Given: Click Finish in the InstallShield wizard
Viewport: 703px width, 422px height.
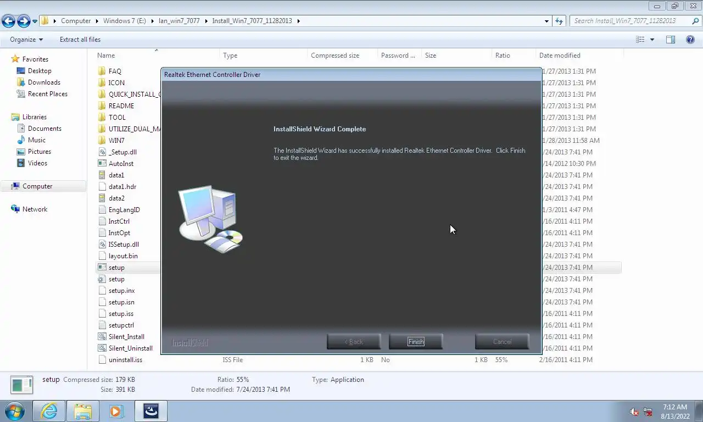Looking at the screenshot, I should (x=416, y=342).
